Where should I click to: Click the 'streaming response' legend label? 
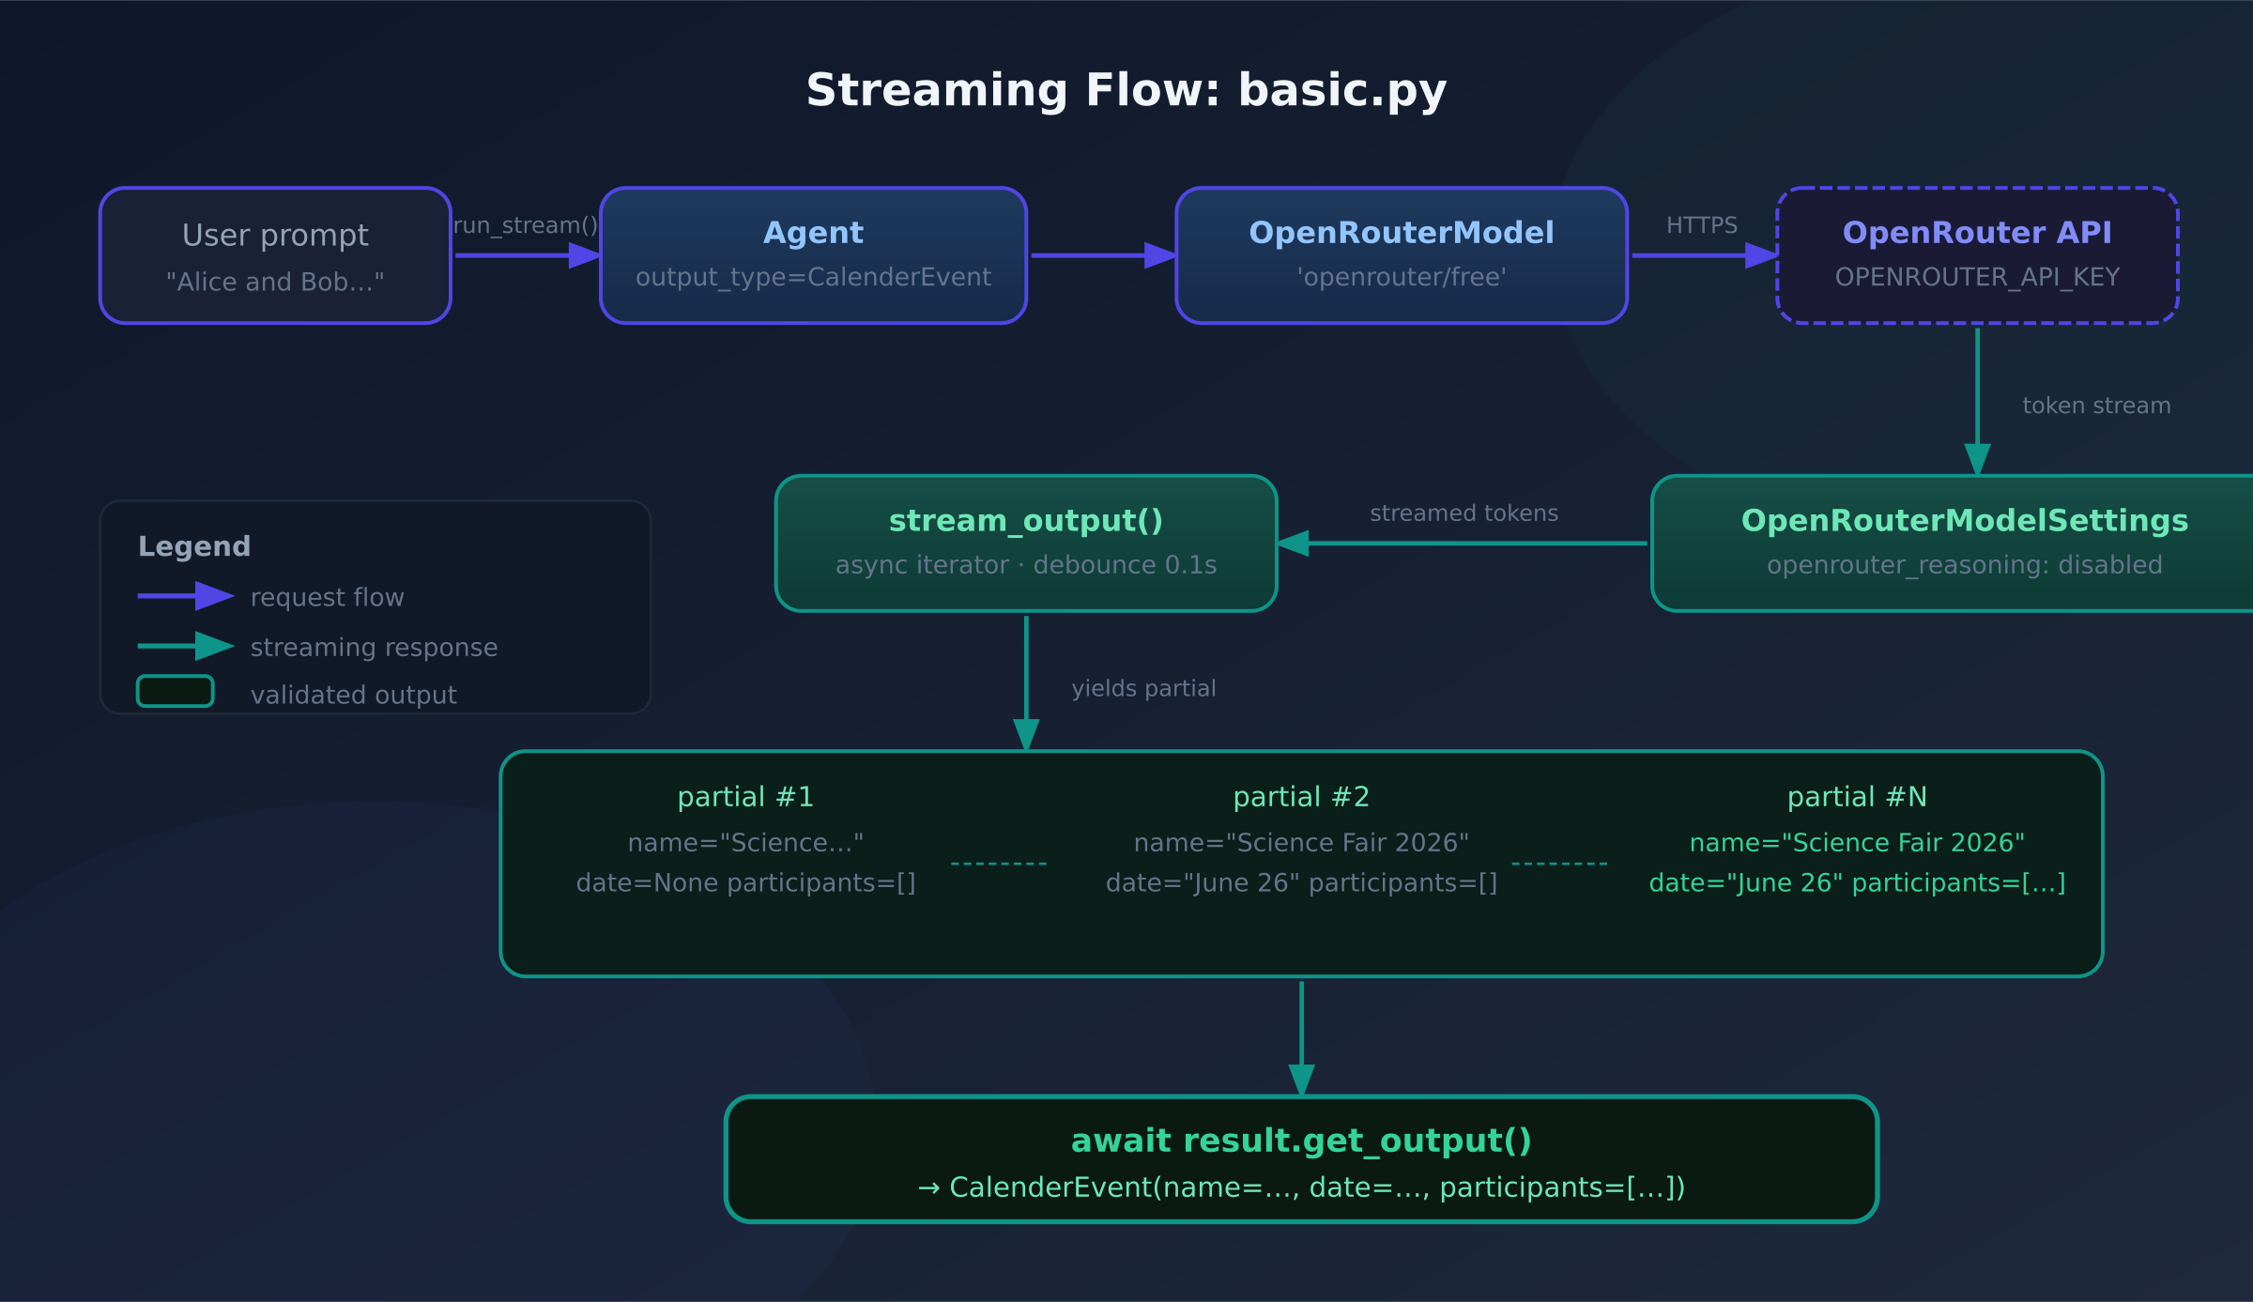[x=375, y=648]
